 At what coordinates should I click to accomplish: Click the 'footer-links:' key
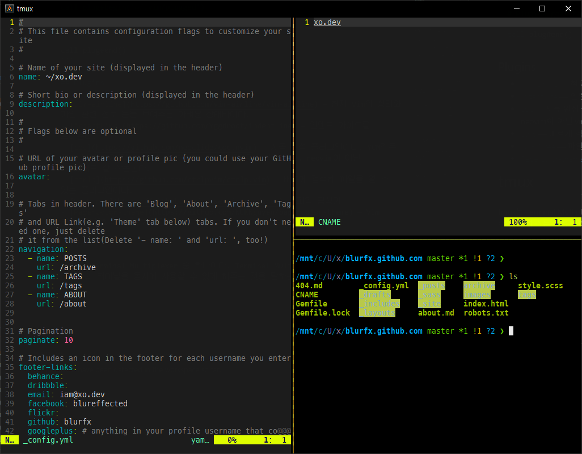tap(48, 368)
